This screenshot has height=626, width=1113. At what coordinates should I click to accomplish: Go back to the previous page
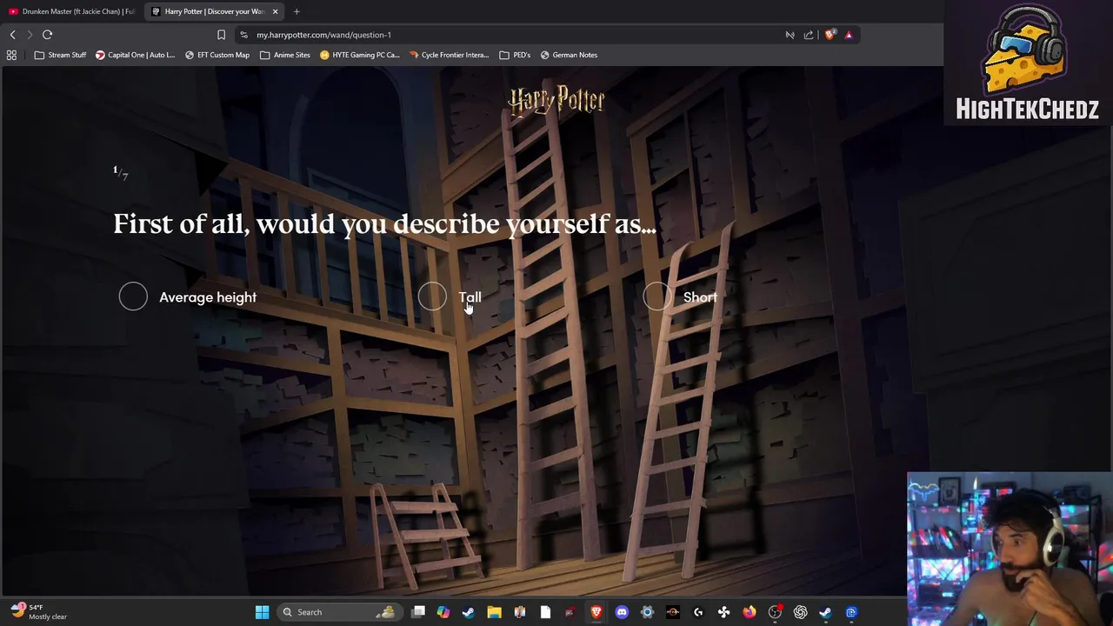pos(12,35)
